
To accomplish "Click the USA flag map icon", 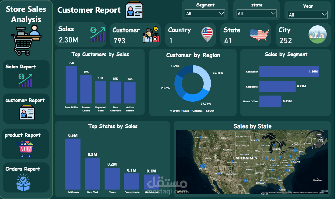I will (x=260, y=35).
